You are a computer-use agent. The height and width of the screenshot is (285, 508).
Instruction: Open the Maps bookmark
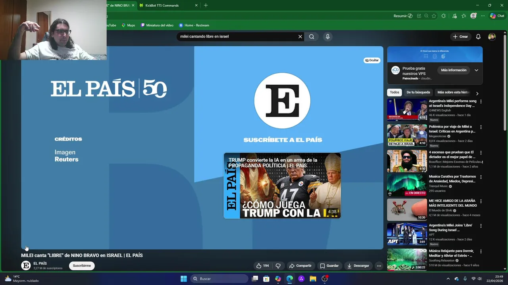pos(128,25)
